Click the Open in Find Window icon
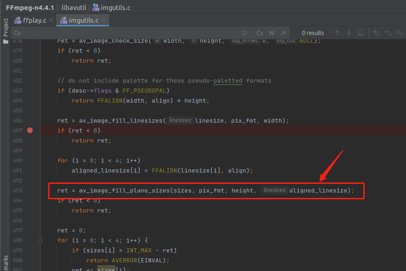Image resolution: width=406 pixels, height=271 pixels. (x=361, y=33)
